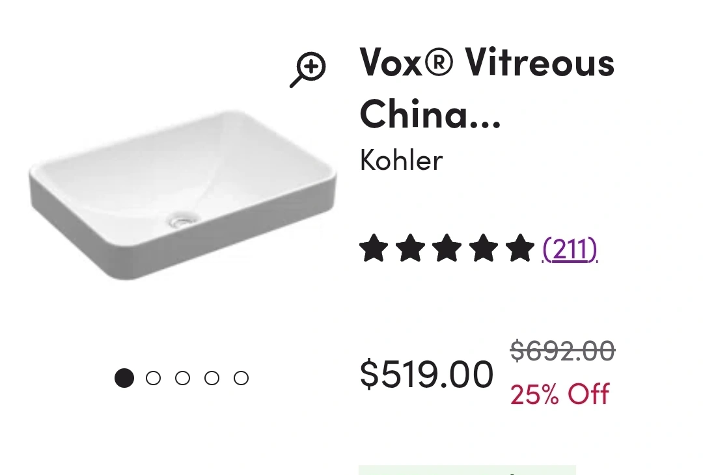This screenshot has width=703, height=475.
Task: Open the Vox® Vitreous product title
Action: tap(487, 88)
